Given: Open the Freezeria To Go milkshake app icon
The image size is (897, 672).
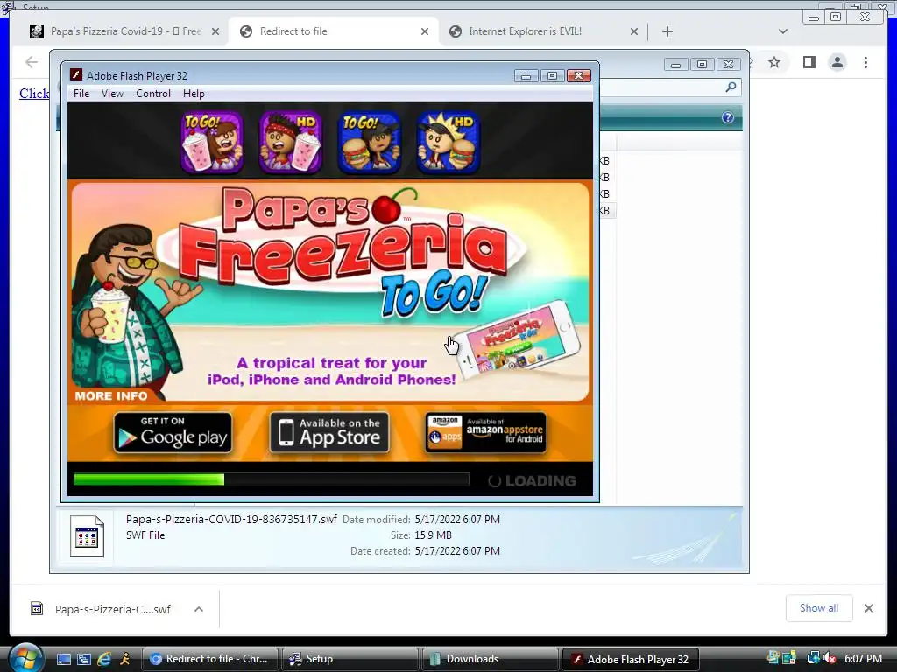Looking at the screenshot, I should (212, 143).
